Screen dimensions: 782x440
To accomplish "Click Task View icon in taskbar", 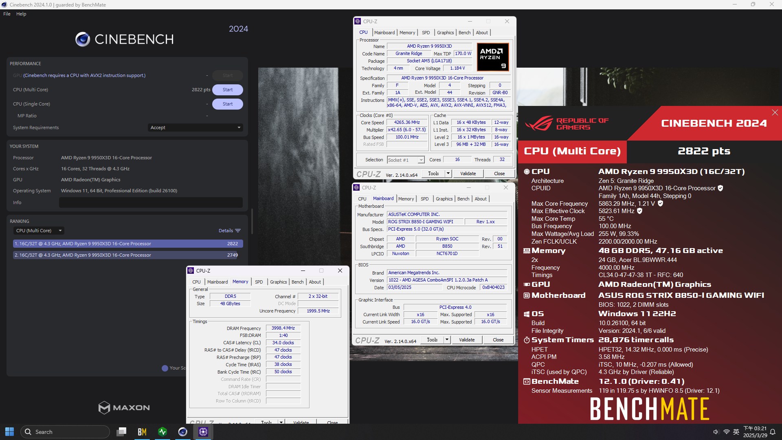I will [121, 432].
